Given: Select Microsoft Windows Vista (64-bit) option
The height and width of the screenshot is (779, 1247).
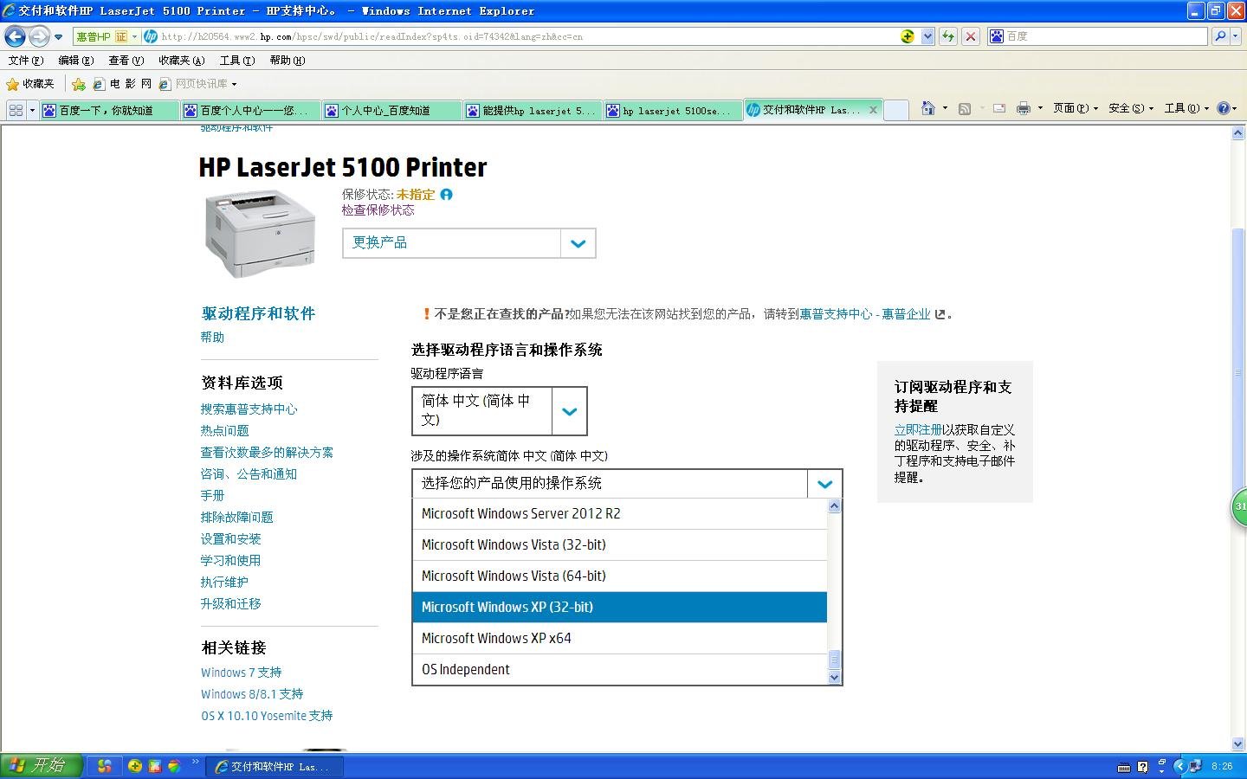Looking at the screenshot, I should click(620, 576).
